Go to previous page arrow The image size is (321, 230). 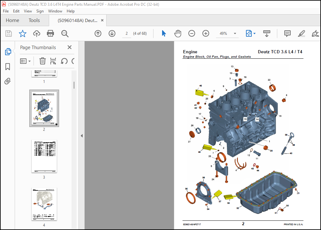[x=98, y=33]
